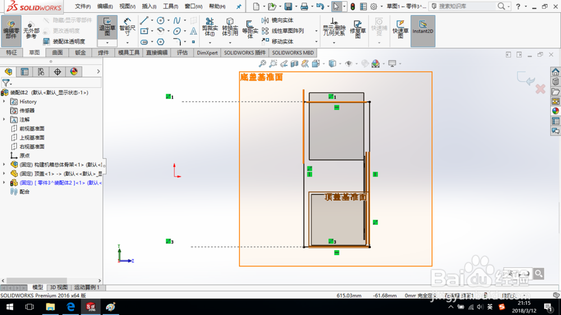
Task: Click Trim Entities (剪裁实体) tool
Action: (x=210, y=27)
